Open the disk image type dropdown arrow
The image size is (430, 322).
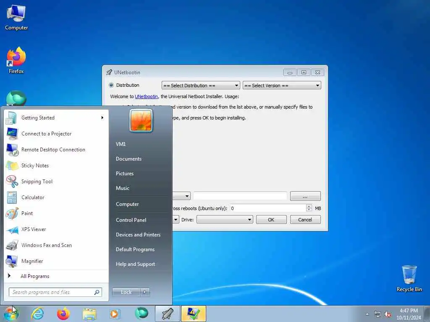187,196
